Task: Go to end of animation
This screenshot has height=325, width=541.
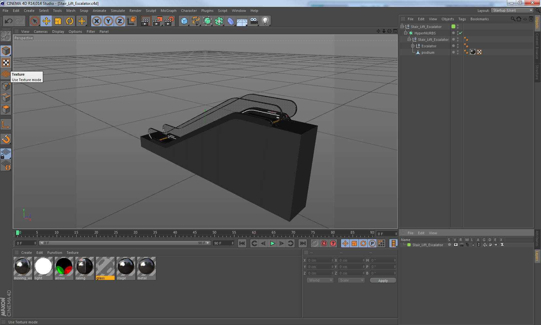Action: [303, 243]
